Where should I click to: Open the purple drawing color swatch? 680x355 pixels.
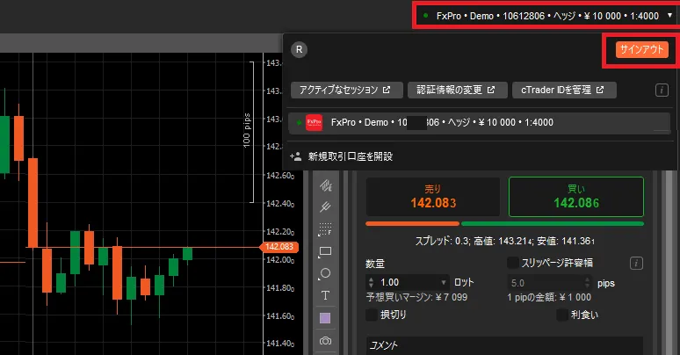coord(325,318)
